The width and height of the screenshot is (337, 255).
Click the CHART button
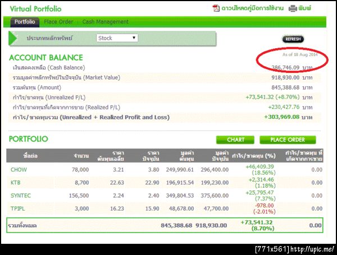tap(235, 140)
